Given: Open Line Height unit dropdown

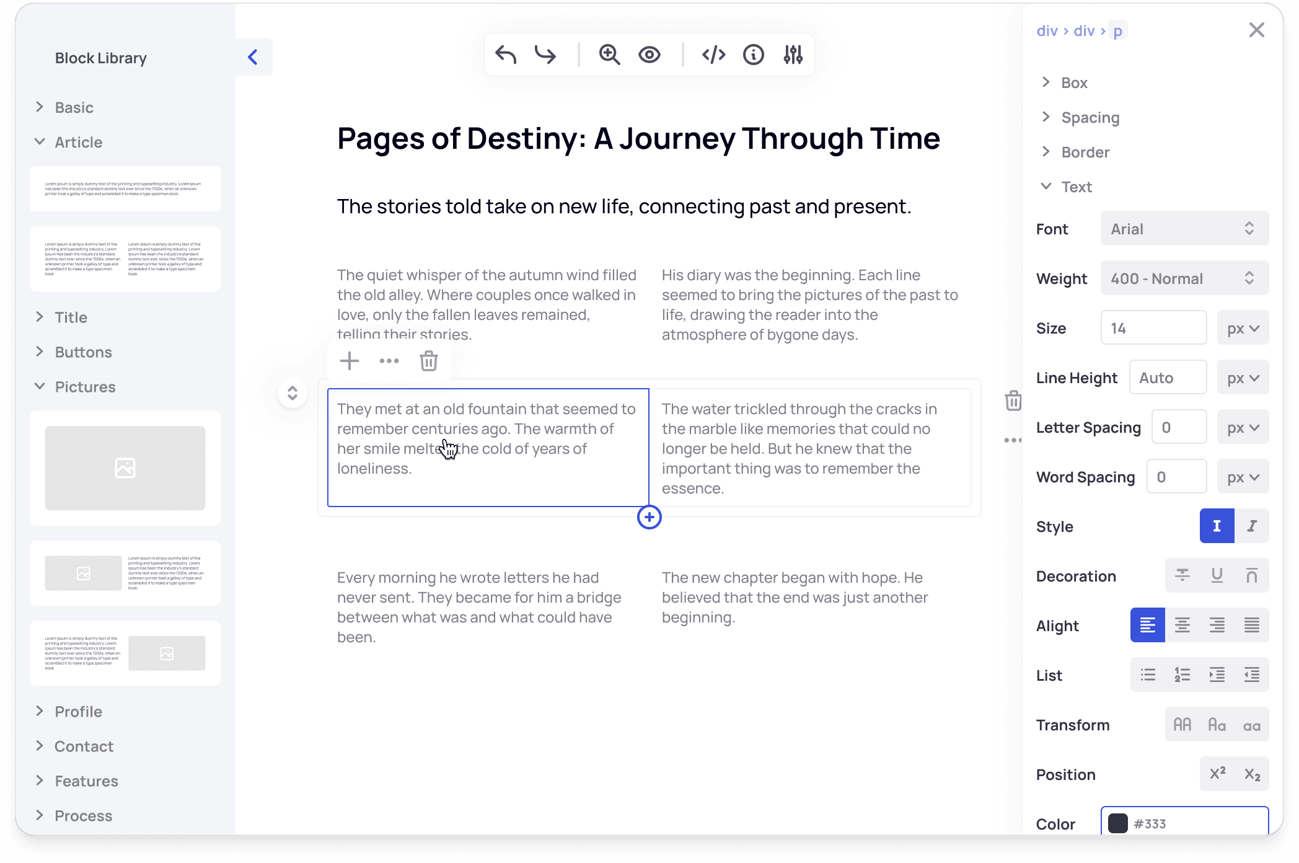Looking at the screenshot, I should 1243,378.
